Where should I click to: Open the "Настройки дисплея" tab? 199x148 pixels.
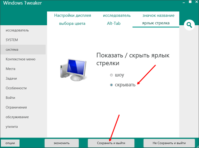tap(73, 16)
